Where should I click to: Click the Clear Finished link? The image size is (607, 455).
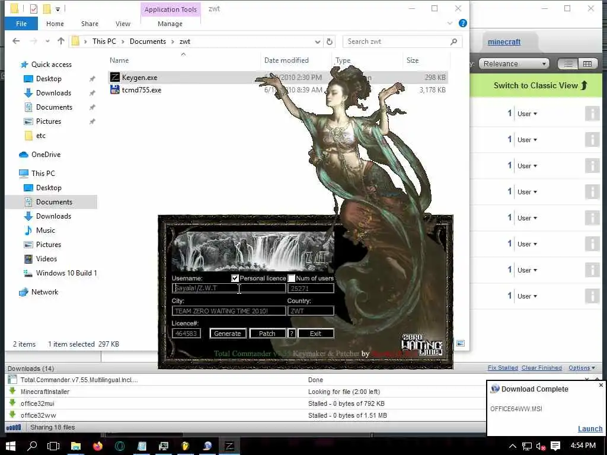point(542,367)
